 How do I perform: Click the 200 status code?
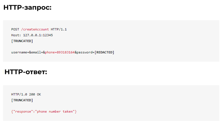32,94
